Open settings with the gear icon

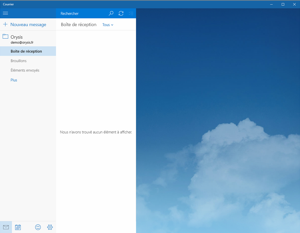[50, 227]
